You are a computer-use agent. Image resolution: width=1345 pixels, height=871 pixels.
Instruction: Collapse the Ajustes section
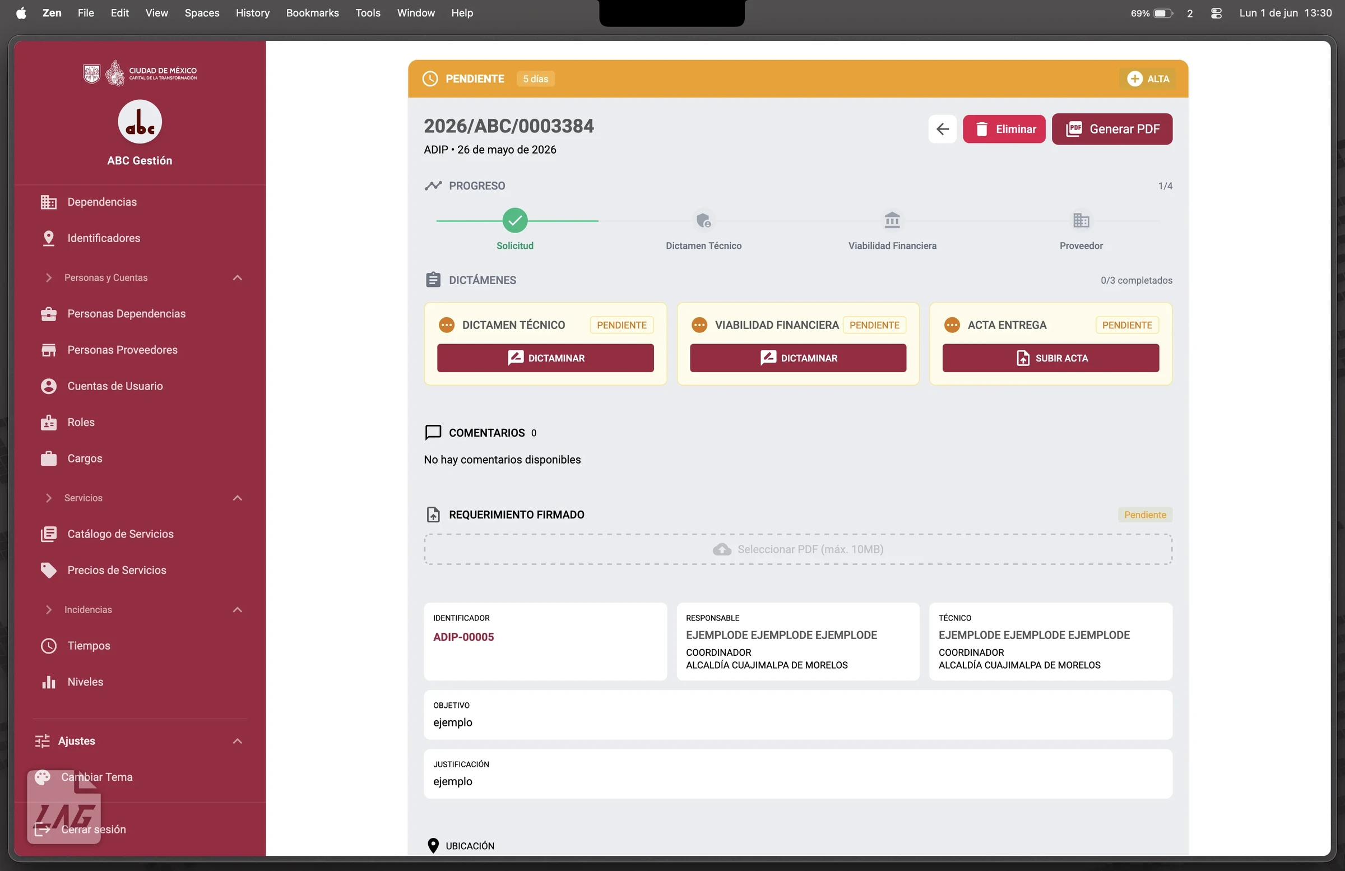coord(238,741)
